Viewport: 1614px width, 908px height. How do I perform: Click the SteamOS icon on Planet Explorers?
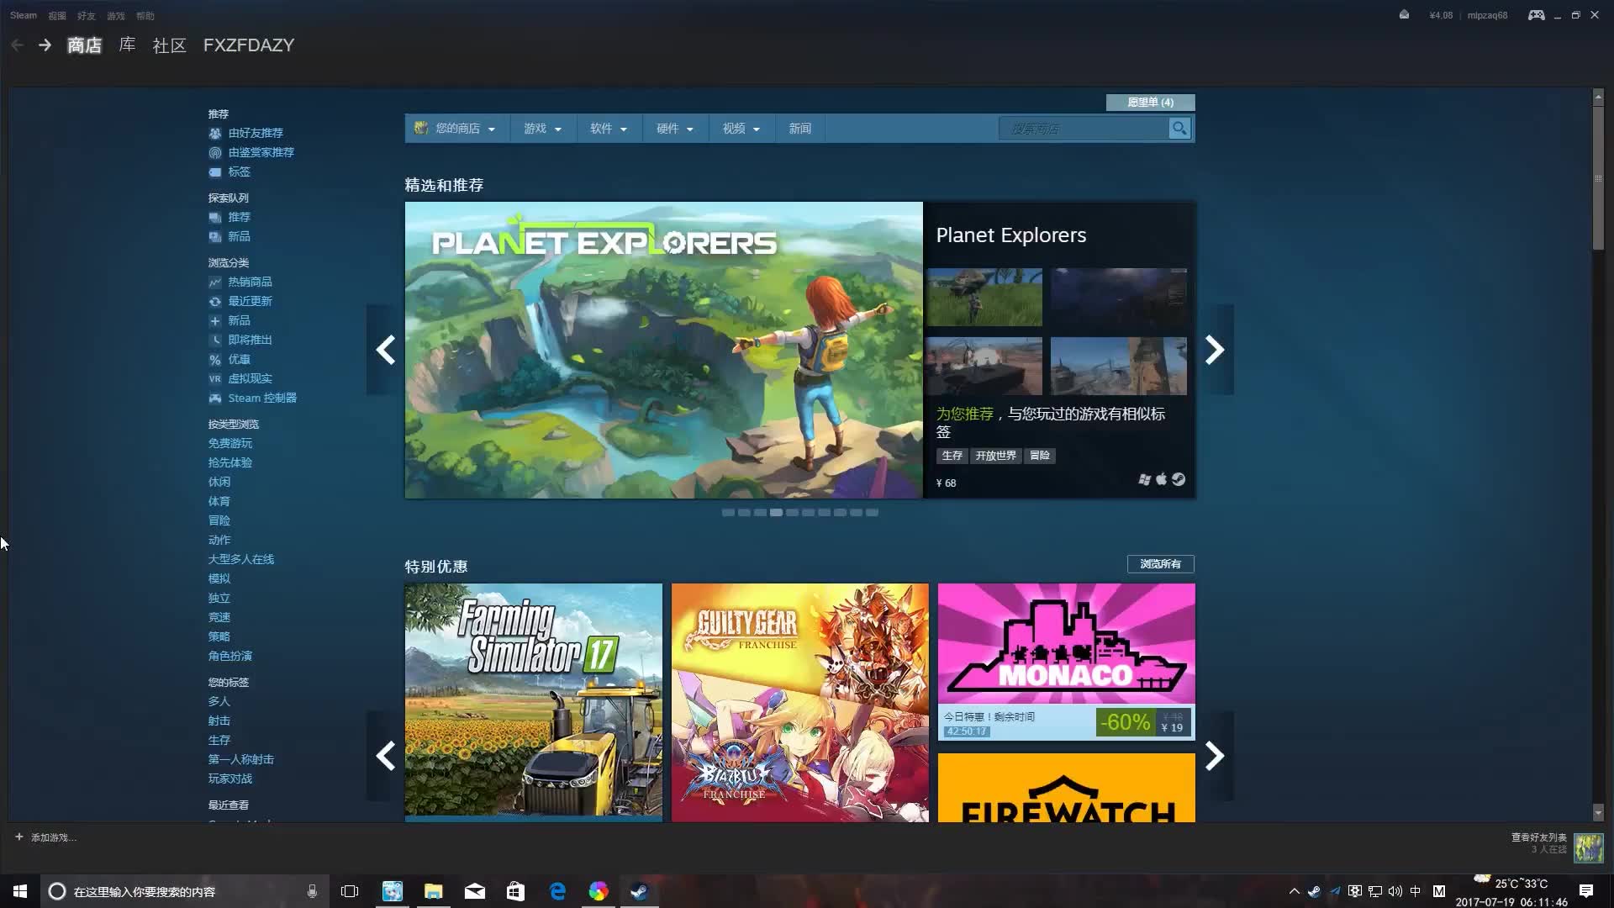[x=1179, y=479]
